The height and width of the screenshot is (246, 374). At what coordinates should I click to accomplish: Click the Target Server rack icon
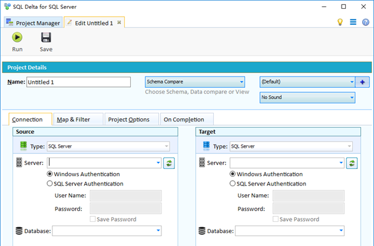[202, 163]
